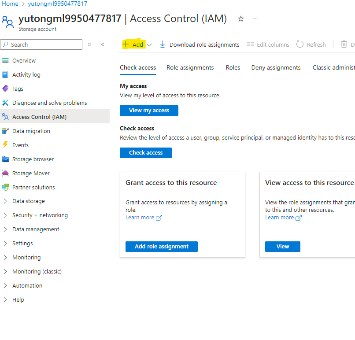This screenshot has height=340, width=355.
Task: Click in the sidebar Search field
Action: coord(41,44)
